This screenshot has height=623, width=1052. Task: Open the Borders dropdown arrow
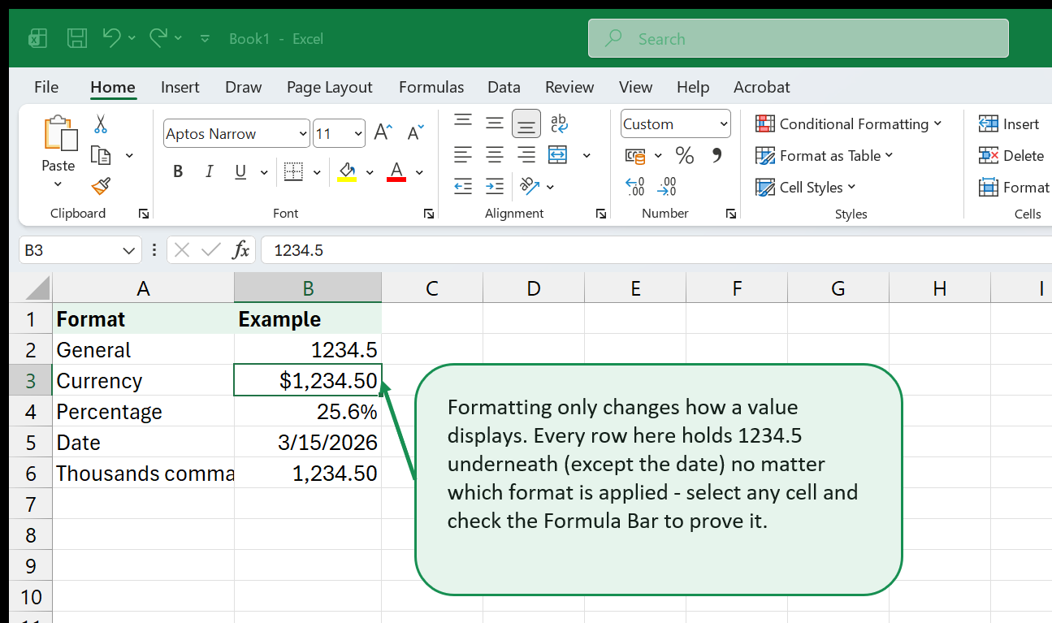coord(317,172)
